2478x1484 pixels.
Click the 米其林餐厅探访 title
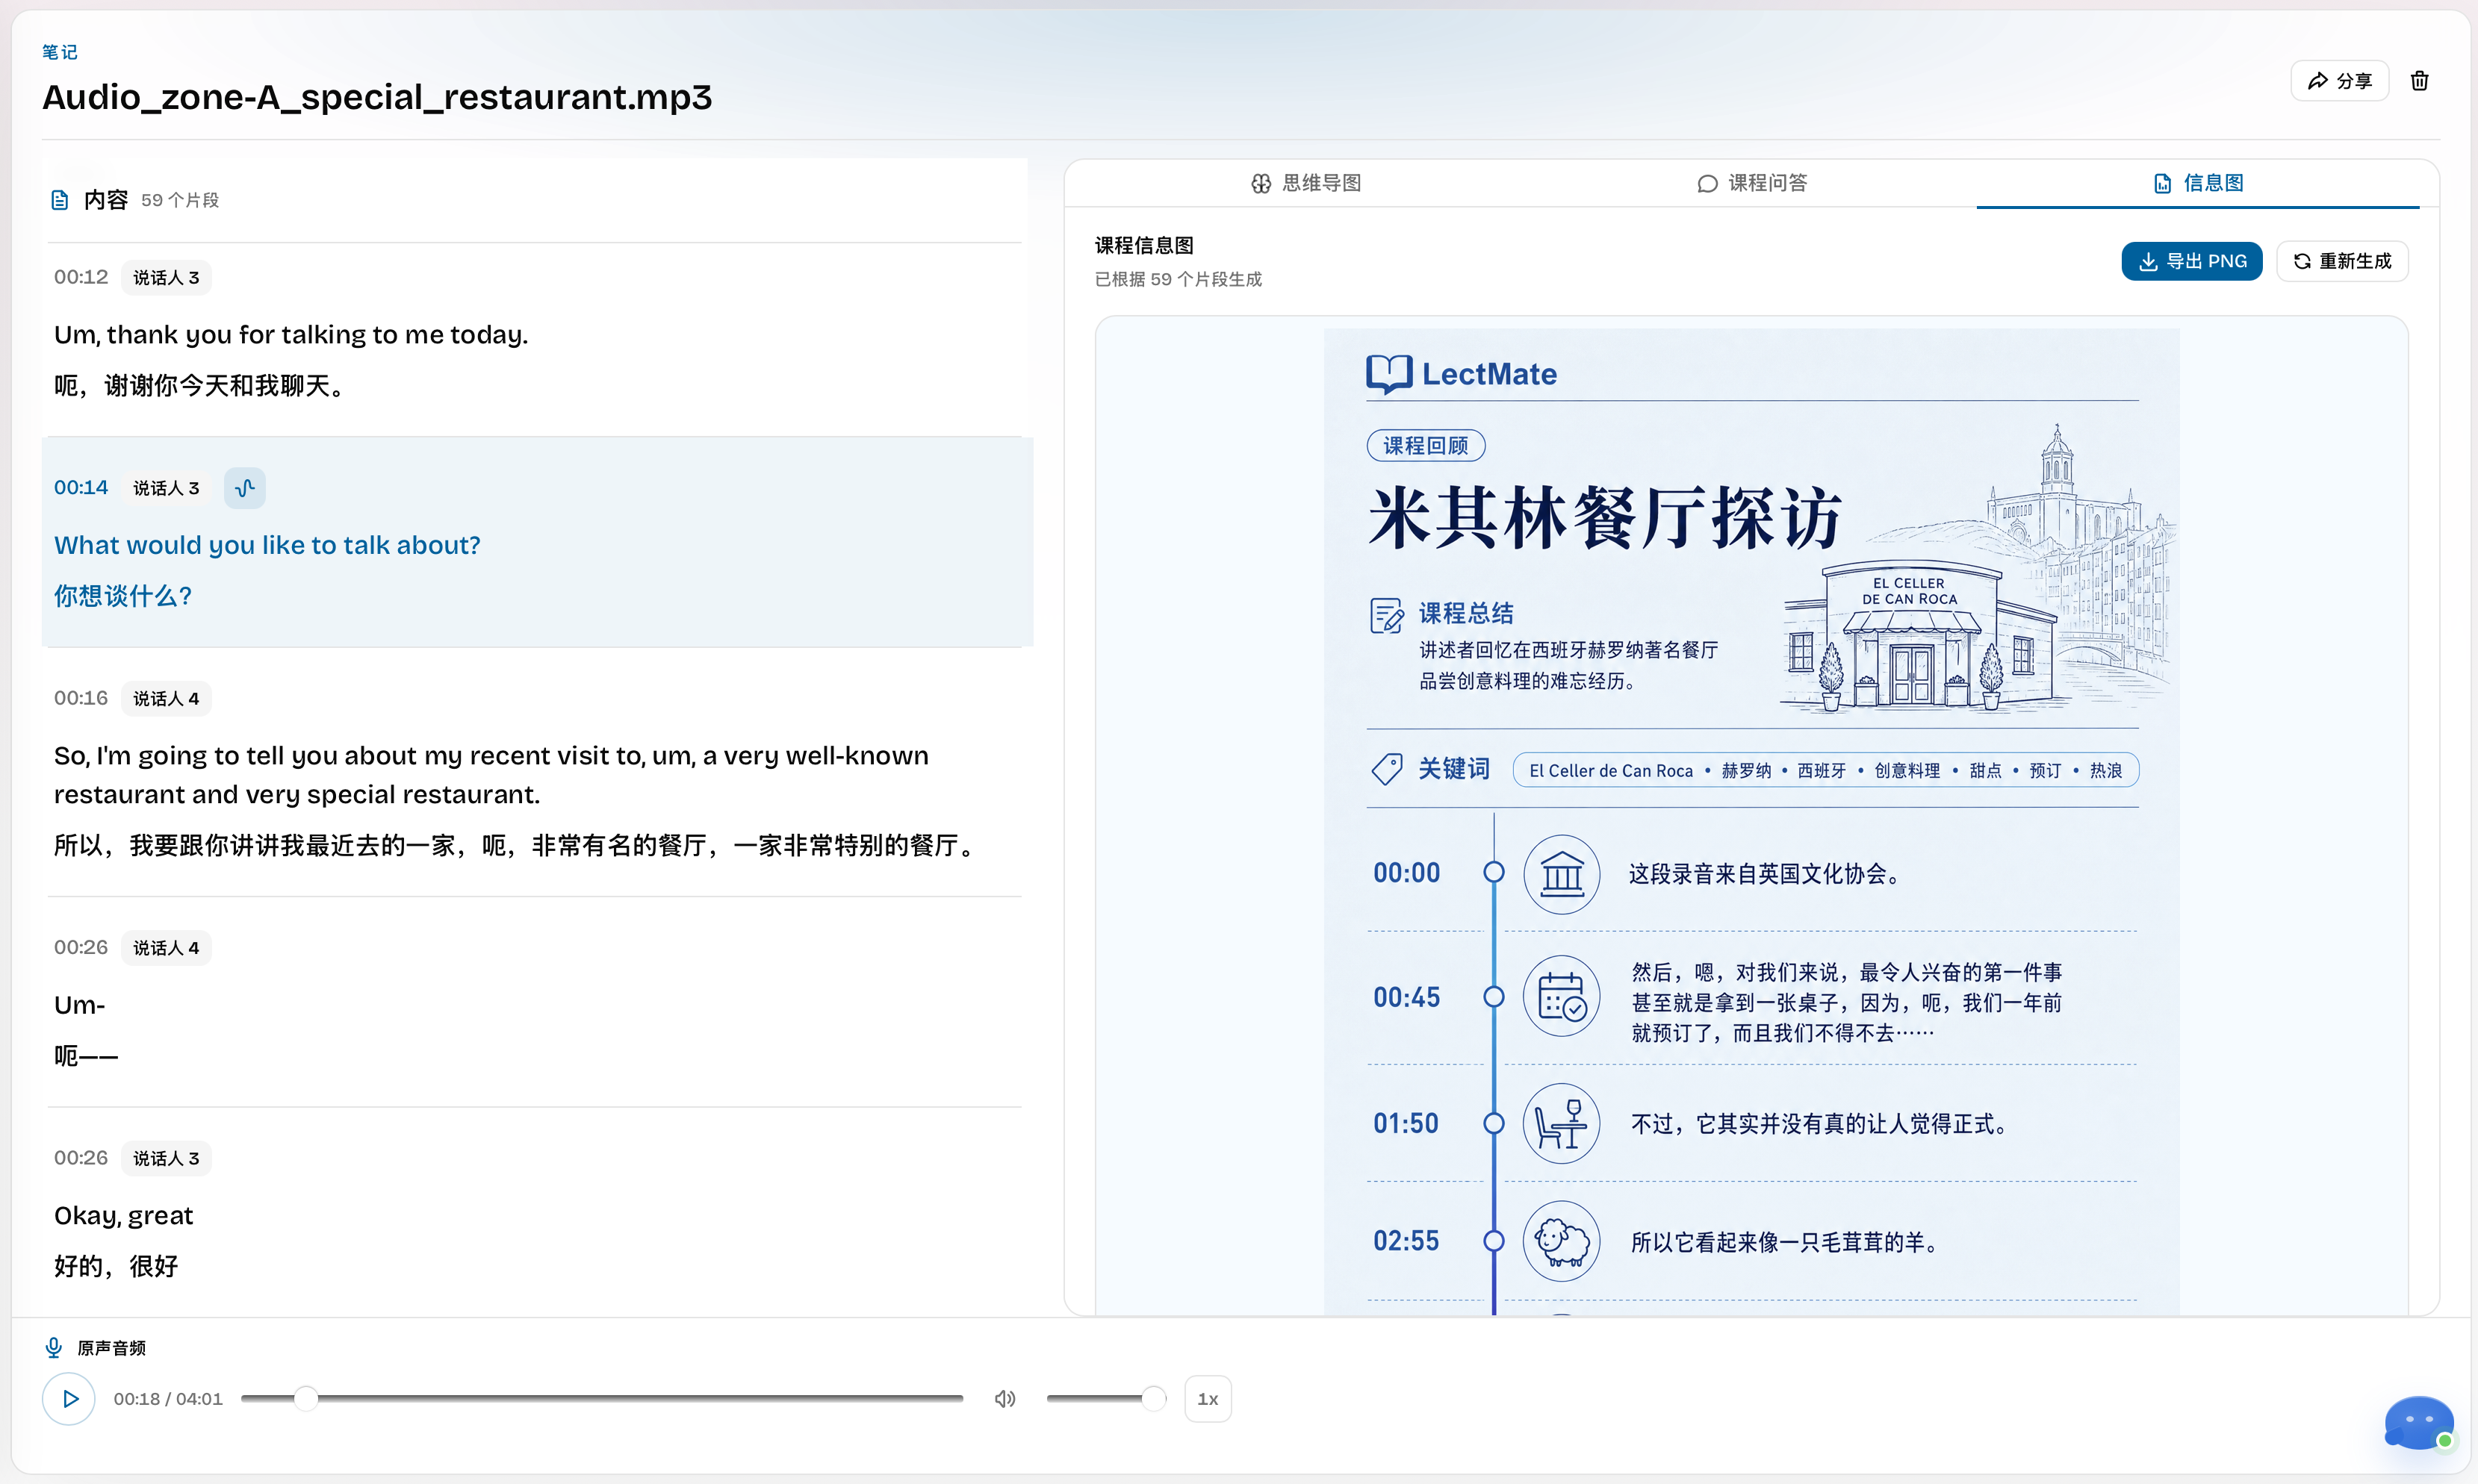pos(1606,519)
